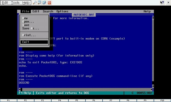The height and width of the screenshot is (102, 171).
Task: Click the line mentioning 'built-in modem on COM6'
Action: click(x=87, y=39)
